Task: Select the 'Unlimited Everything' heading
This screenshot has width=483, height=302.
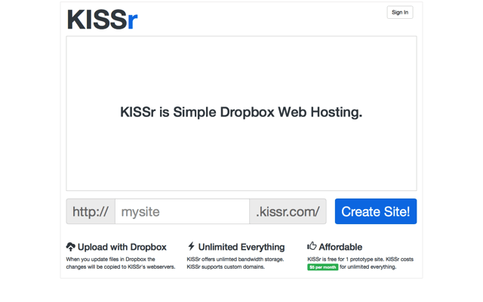Action: (241, 247)
